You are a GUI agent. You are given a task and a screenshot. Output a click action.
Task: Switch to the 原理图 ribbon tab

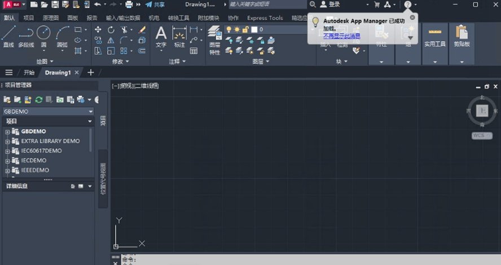tap(50, 18)
